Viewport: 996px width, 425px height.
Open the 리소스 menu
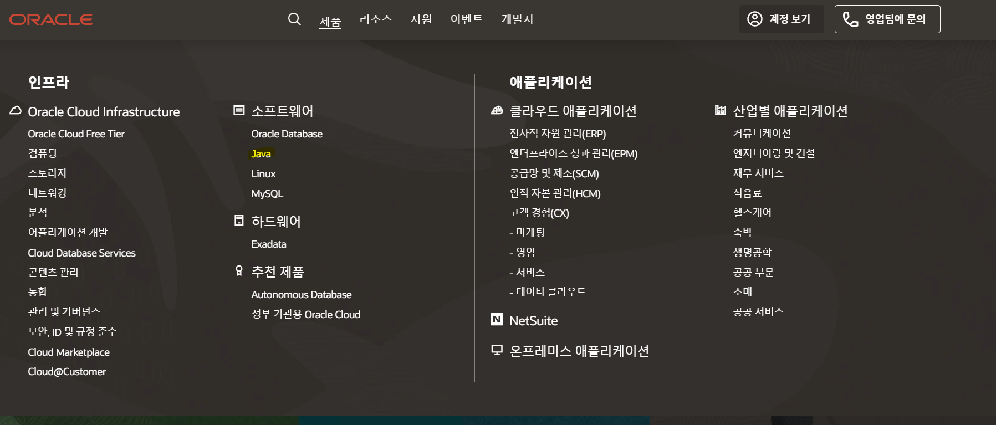[x=376, y=19]
